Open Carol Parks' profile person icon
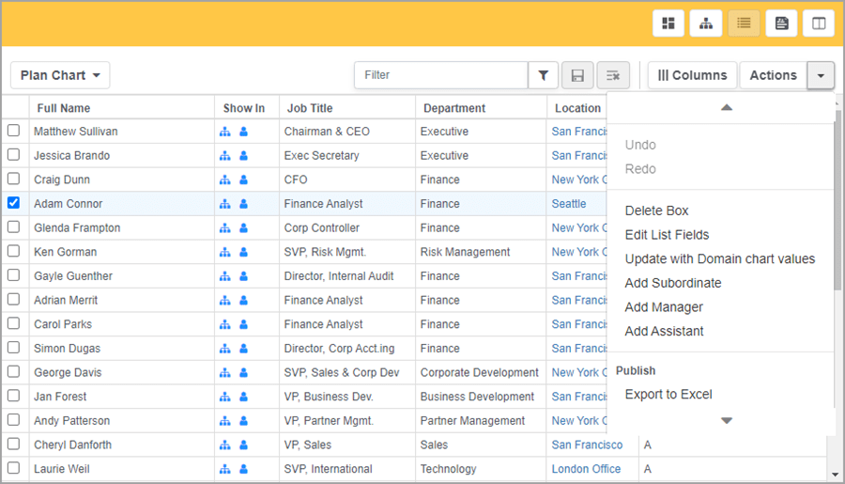845x484 pixels. pyautogui.click(x=243, y=324)
